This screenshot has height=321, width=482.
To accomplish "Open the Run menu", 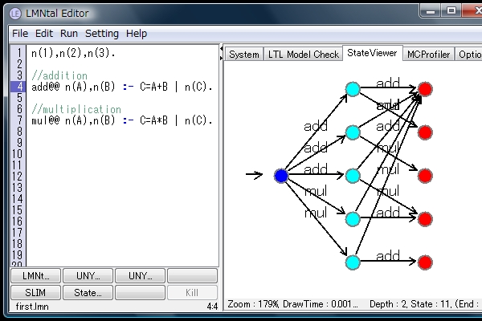I will 69,34.
